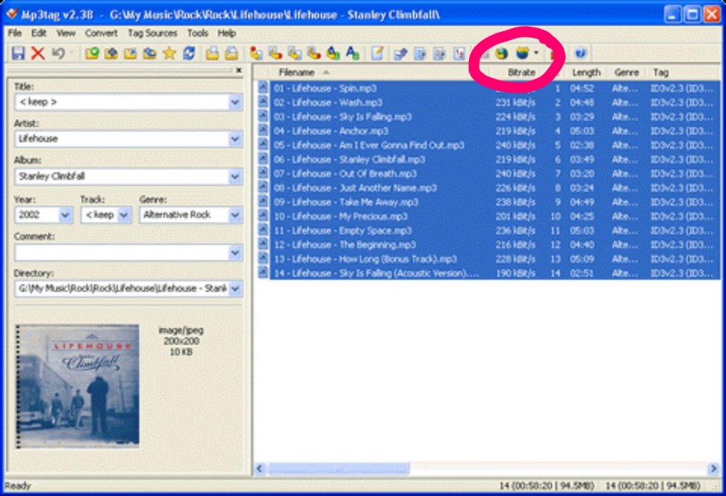Click the Case conversion letter A icon
This screenshot has height=496, width=726.
[x=353, y=53]
